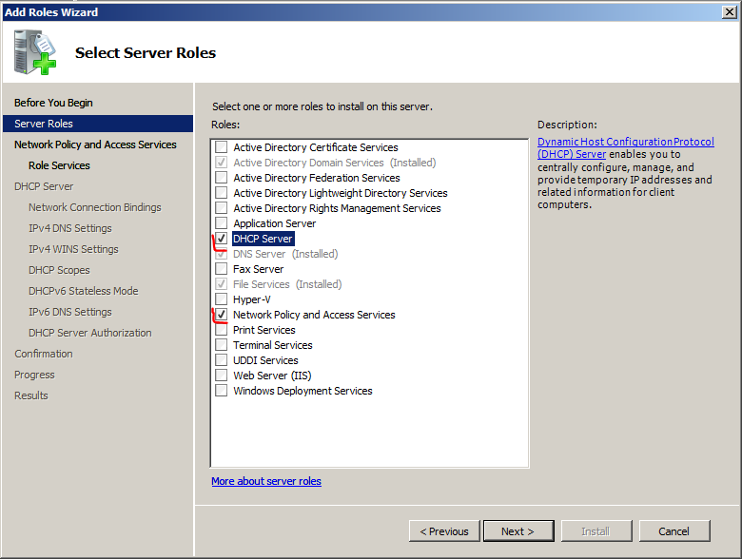Uncheck Network Policy and Access Services
The height and width of the screenshot is (559, 742).
[221, 315]
